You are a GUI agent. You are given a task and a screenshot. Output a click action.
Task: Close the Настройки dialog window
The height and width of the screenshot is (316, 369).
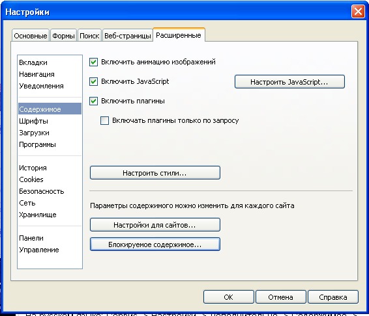point(358,12)
